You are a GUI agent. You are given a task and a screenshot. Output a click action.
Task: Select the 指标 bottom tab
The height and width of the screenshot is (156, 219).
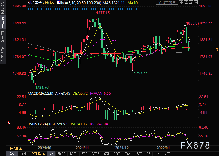tap(12, 154)
